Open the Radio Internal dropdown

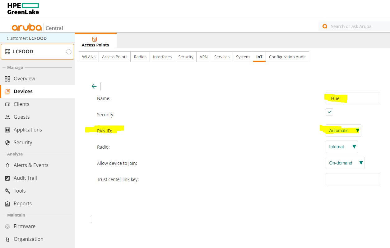[x=341, y=147]
